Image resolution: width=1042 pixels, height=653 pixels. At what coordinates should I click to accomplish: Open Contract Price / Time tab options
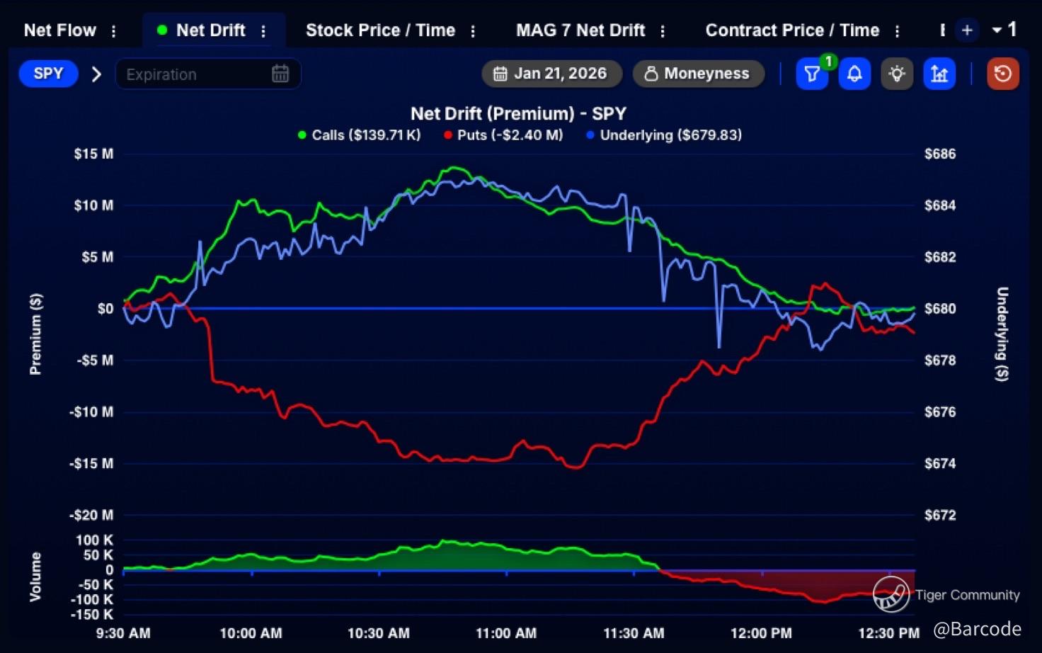[x=897, y=31]
